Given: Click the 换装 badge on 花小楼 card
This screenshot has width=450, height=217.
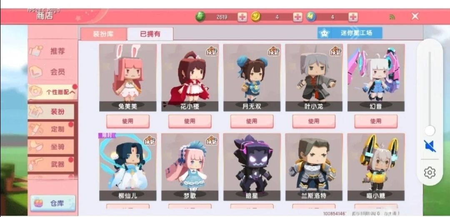Looking at the screenshot, I should [212, 51].
